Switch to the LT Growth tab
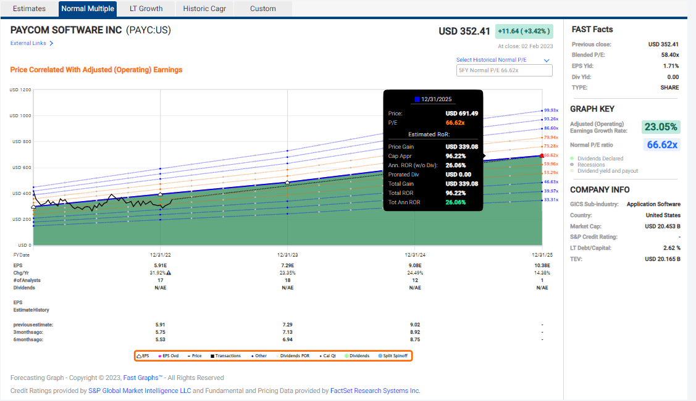Image resolution: width=696 pixels, height=401 pixels. tap(146, 9)
